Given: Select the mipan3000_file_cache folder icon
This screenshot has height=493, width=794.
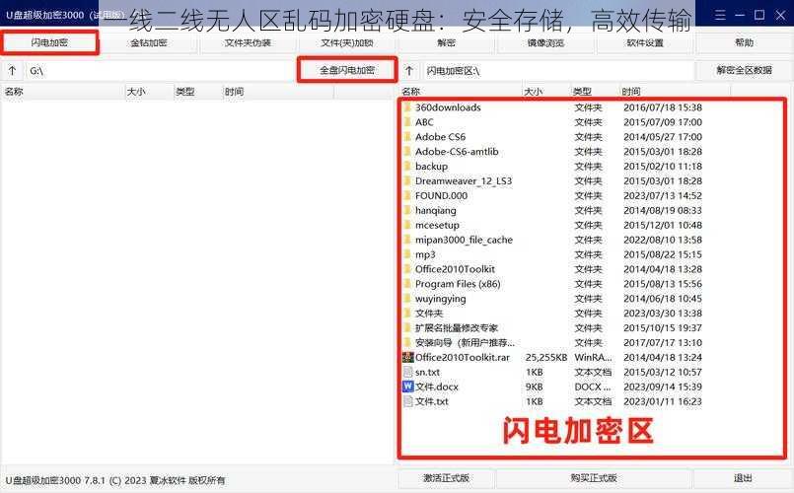Looking at the screenshot, I should 407,240.
